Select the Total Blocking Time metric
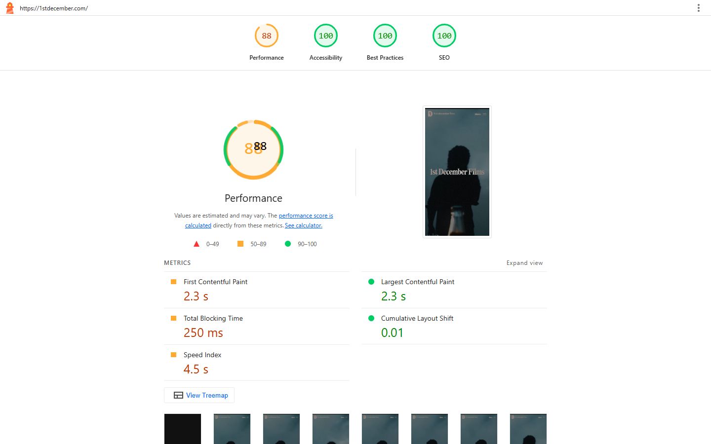The image size is (711, 444). (x=257, y=327)
